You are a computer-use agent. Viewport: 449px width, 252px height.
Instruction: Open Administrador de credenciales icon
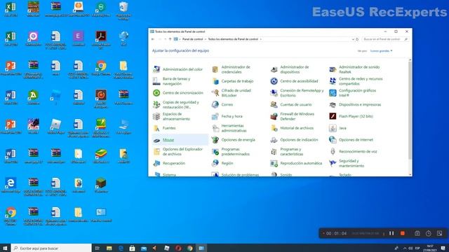pos(215,69)
